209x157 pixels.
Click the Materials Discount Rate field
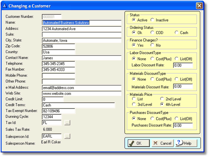[x=183, y=86]
